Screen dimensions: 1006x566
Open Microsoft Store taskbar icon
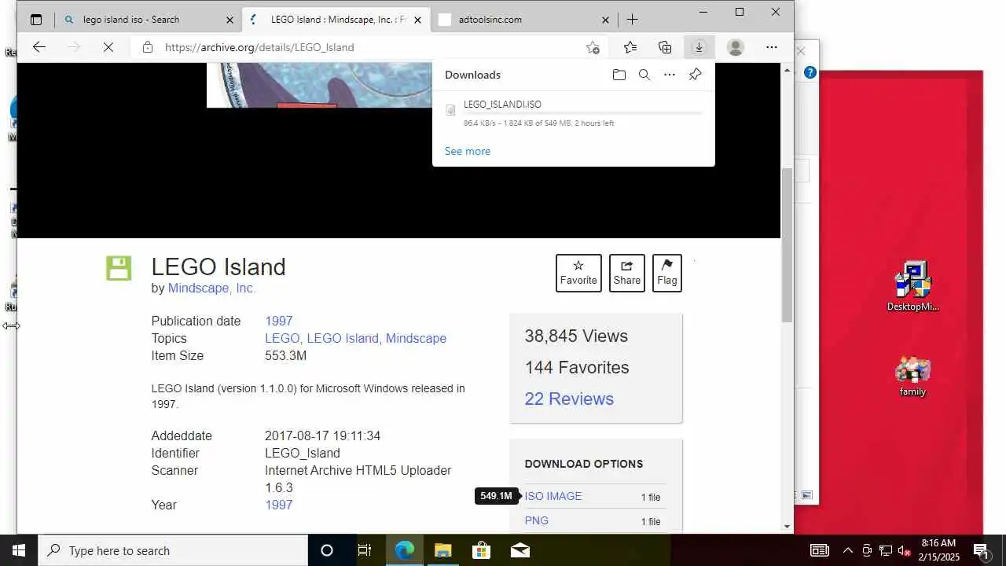tap(481, 550)
